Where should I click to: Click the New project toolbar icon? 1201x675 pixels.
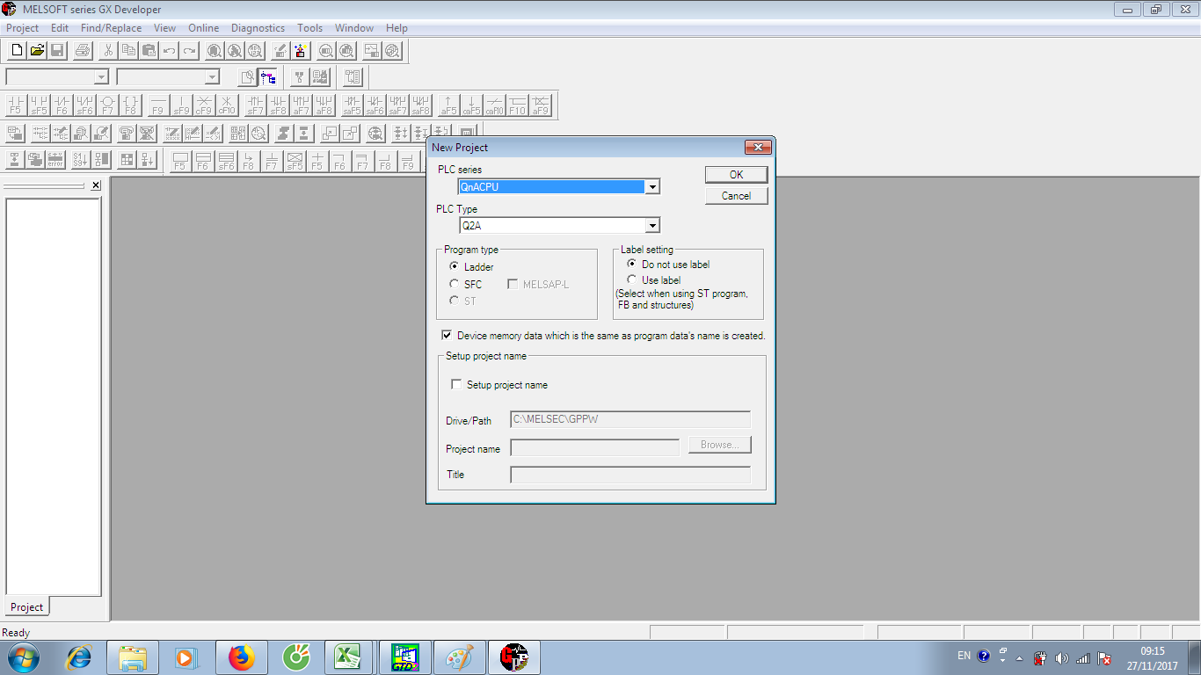tap(16, 51)
